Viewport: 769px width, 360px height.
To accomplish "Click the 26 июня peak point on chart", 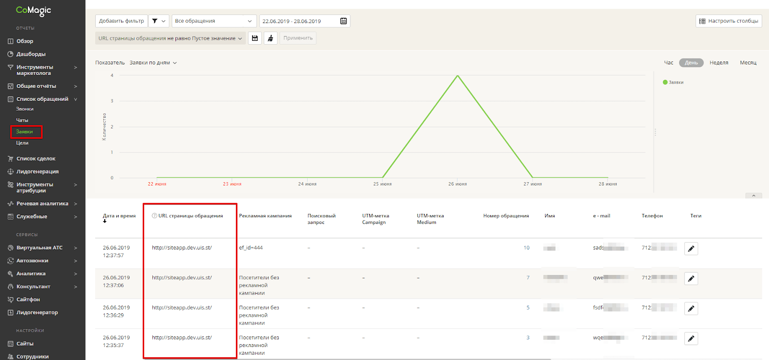I will pos(458,75).
